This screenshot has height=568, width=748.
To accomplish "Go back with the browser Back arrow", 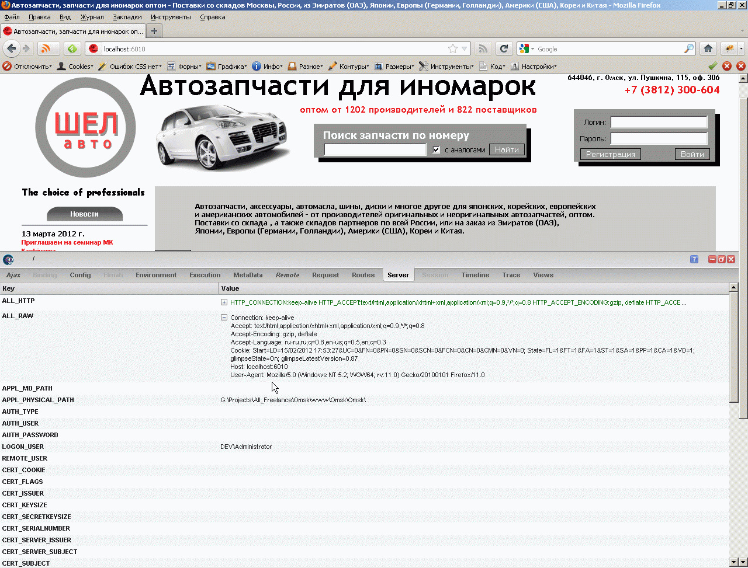I will click(11, 48).
